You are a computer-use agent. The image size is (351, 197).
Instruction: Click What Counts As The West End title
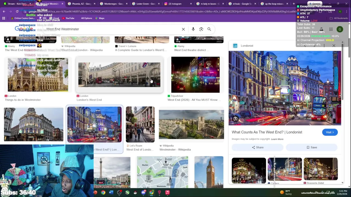[x=267, y=132]
